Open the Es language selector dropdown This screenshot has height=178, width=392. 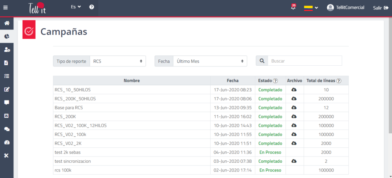click(76, 7)
